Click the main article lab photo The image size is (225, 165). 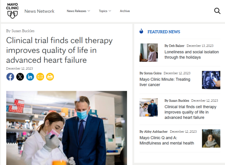click(67, 128)
